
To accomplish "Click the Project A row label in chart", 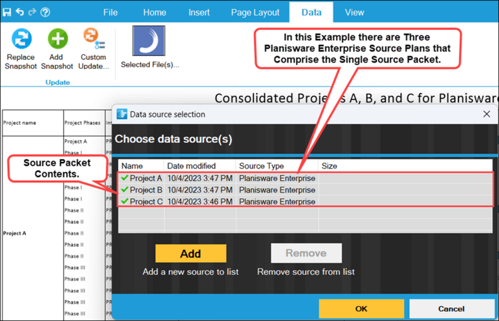I will click(x=14, y=233).
